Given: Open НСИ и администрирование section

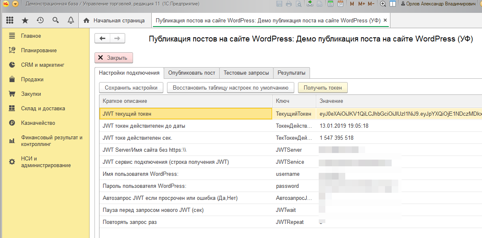Looking at the screenshot, I should 46,162.
